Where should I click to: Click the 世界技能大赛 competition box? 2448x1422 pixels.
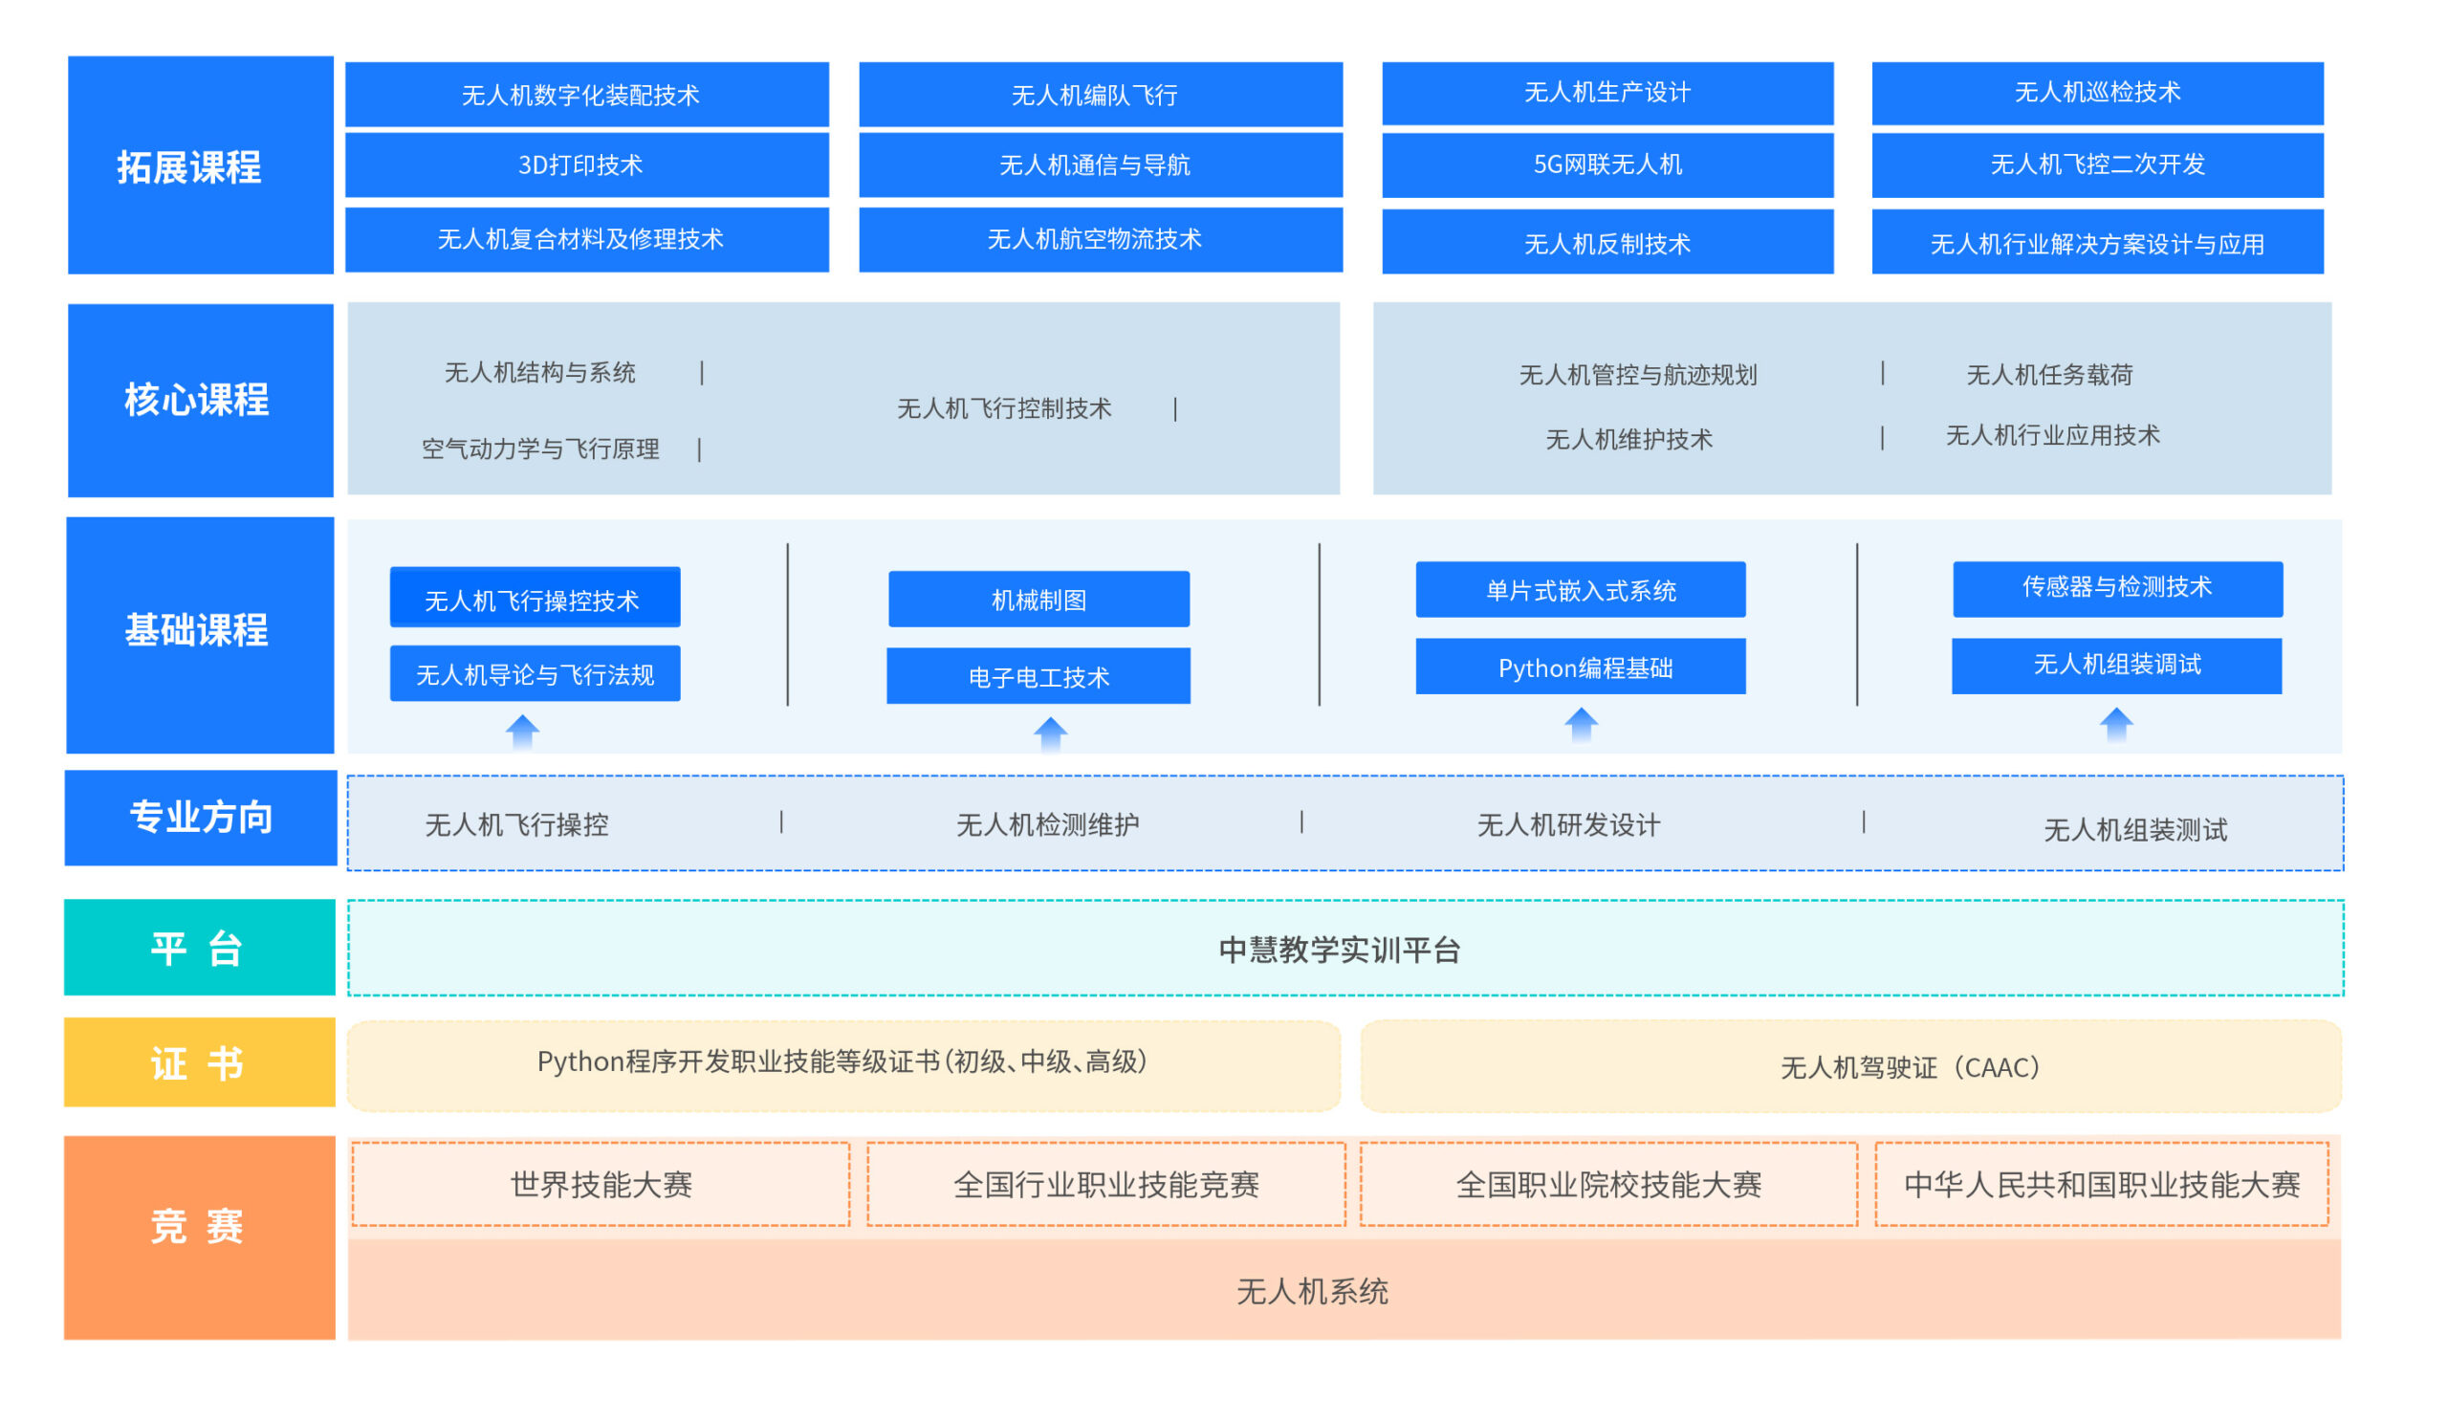pyautogui.click(x=601, y=1184)
